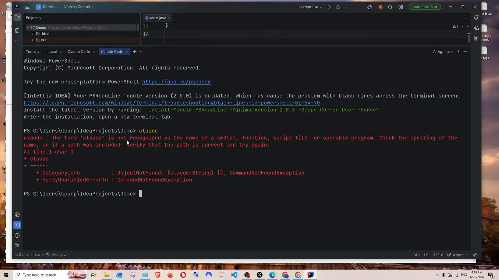Open Git version control tool icon
Image resolution: width=499 pixels, height=280 pixels.
pos(17,246)
